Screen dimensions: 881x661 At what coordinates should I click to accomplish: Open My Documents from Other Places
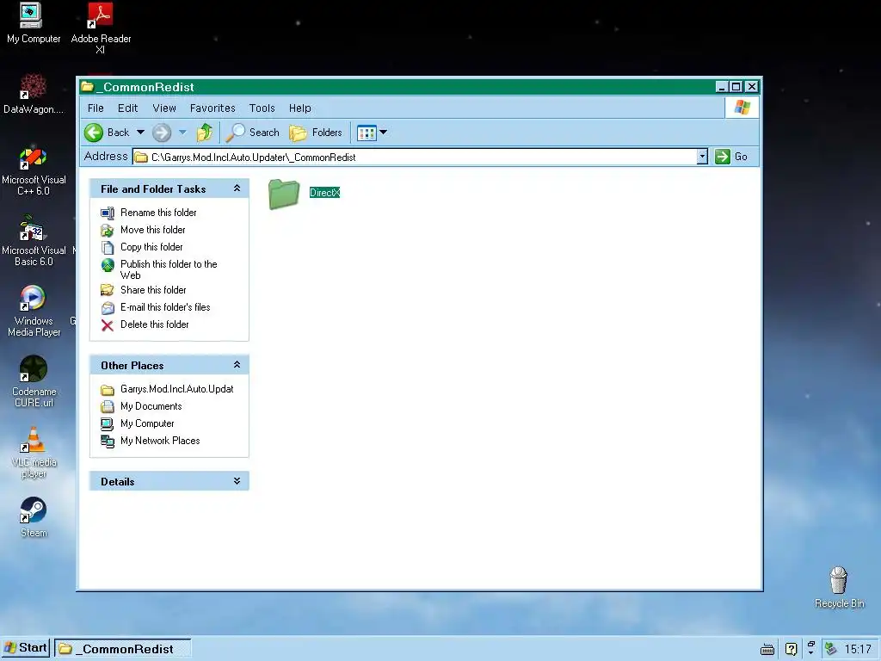tap(151, 406)
